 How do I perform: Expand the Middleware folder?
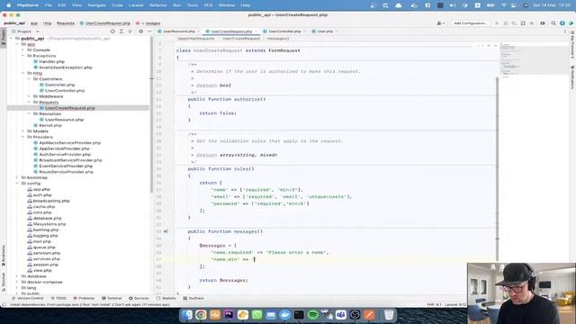29,96
